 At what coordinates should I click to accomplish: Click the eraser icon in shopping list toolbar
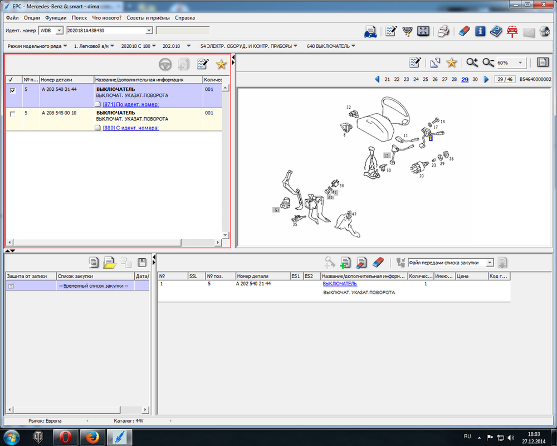click(378, 263)
